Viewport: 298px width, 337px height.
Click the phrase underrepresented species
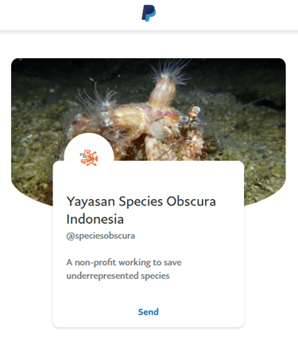click(x=118, y=276)
